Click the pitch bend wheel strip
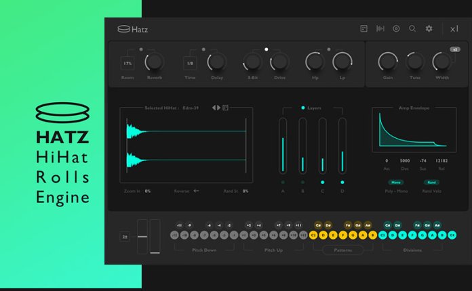This screenshot has width=472, height=291. tap(142, 237)
